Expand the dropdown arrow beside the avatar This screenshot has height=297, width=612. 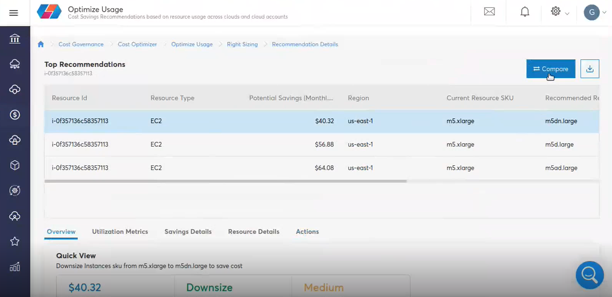point(604,13)
